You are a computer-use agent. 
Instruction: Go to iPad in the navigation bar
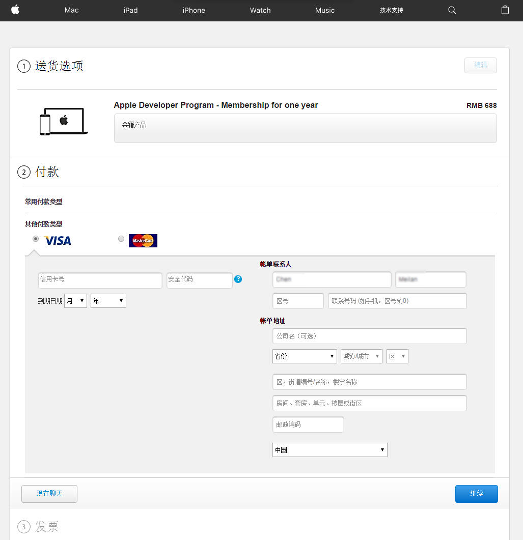coord(130,10)
